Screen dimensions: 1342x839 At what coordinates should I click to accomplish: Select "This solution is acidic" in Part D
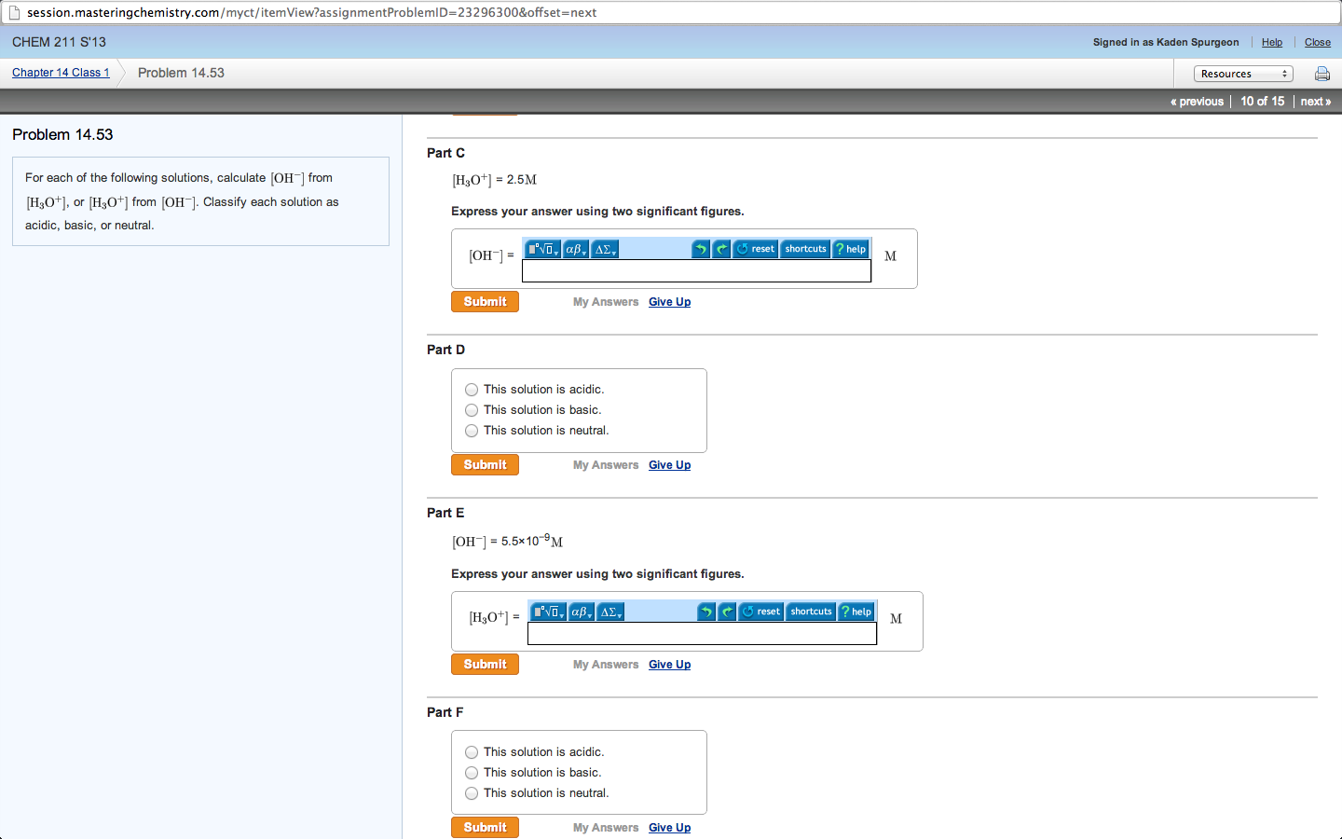pyautogui.click(x=472, y=389)
